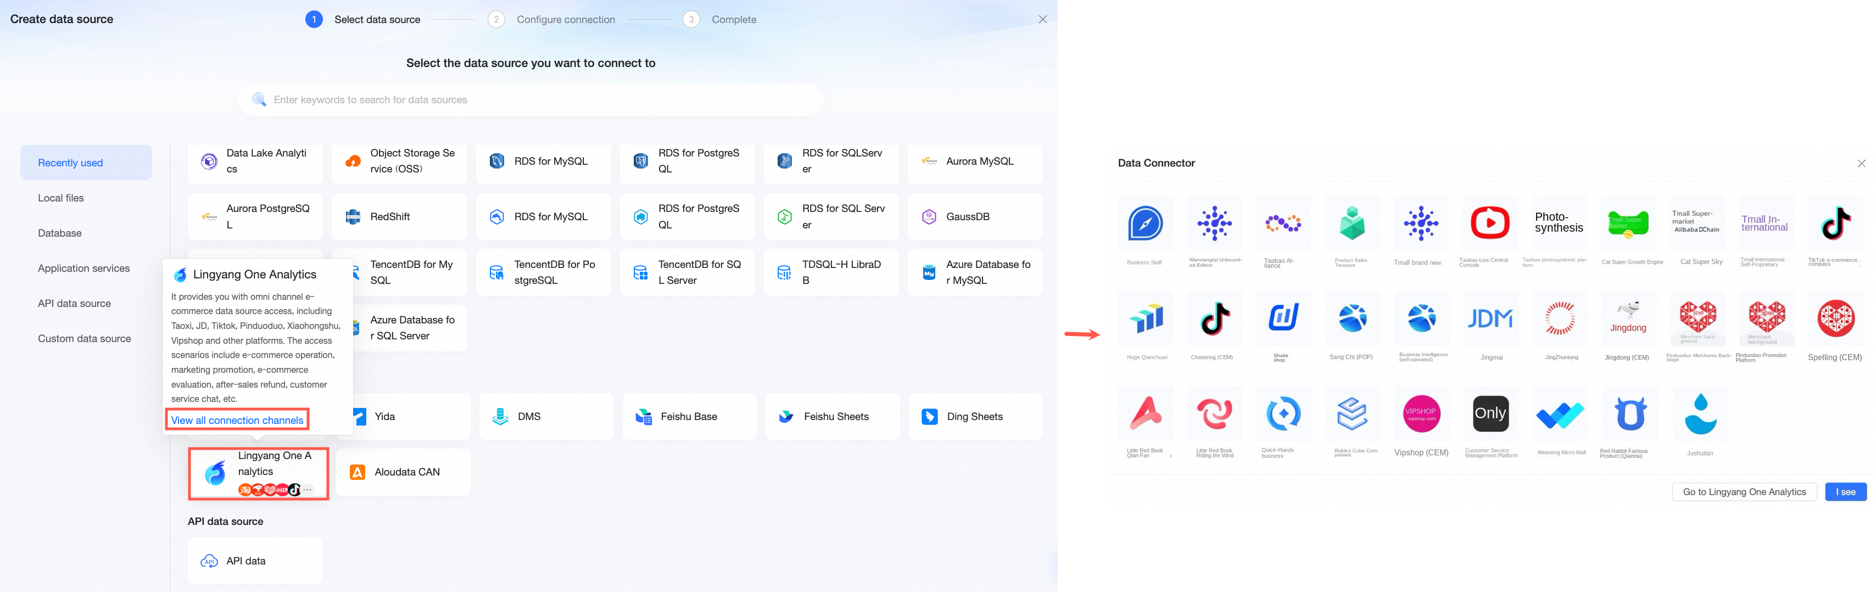Image resolution: width=1876 pixels, height=593 pixels.
Task: Select the DMS data source card
Action: pyautogui.click(x=546, y=417)
